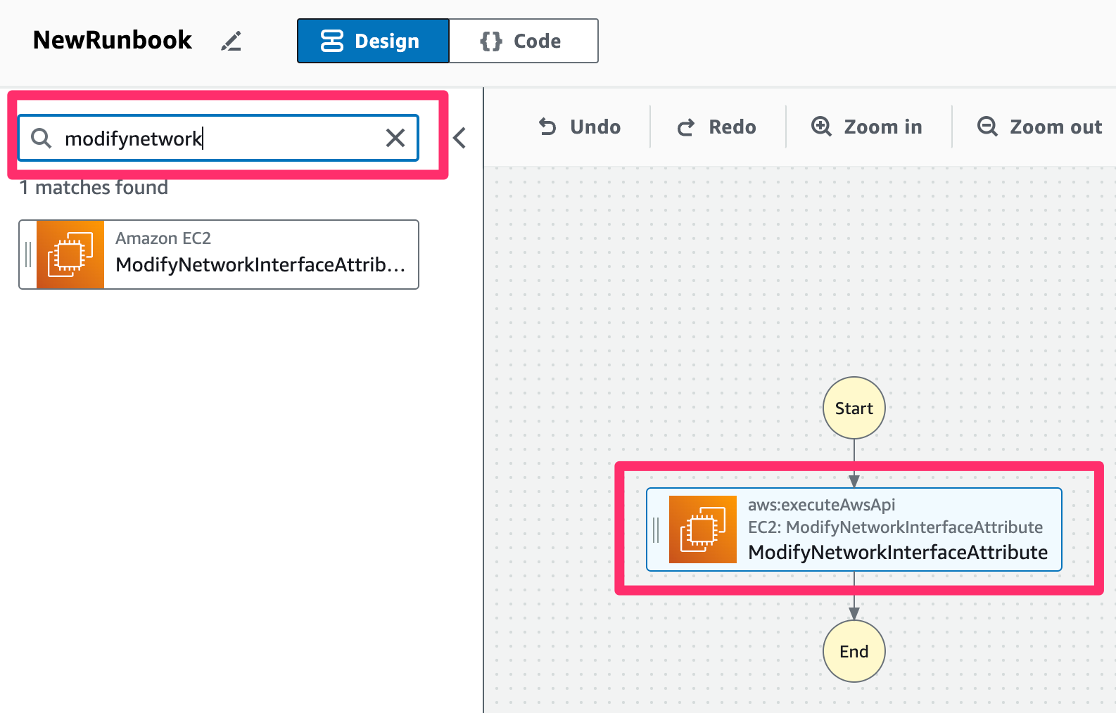The image size is (1116, 713).
Task: Click the pencil icon to rename NewRunbook
Action: [x=231, y=41]
